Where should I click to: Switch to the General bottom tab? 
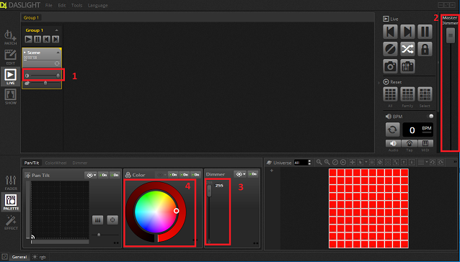[x=19, y=257]
